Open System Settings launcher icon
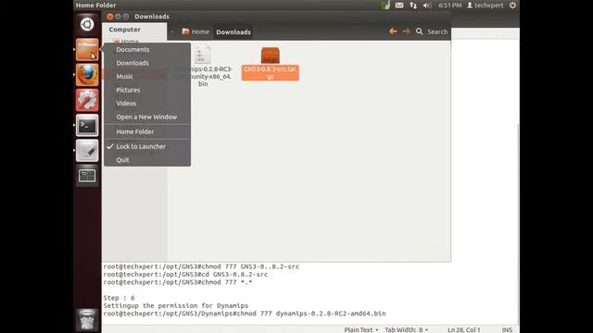The width and height of the screenshot is (593, 333). point(87,100)
